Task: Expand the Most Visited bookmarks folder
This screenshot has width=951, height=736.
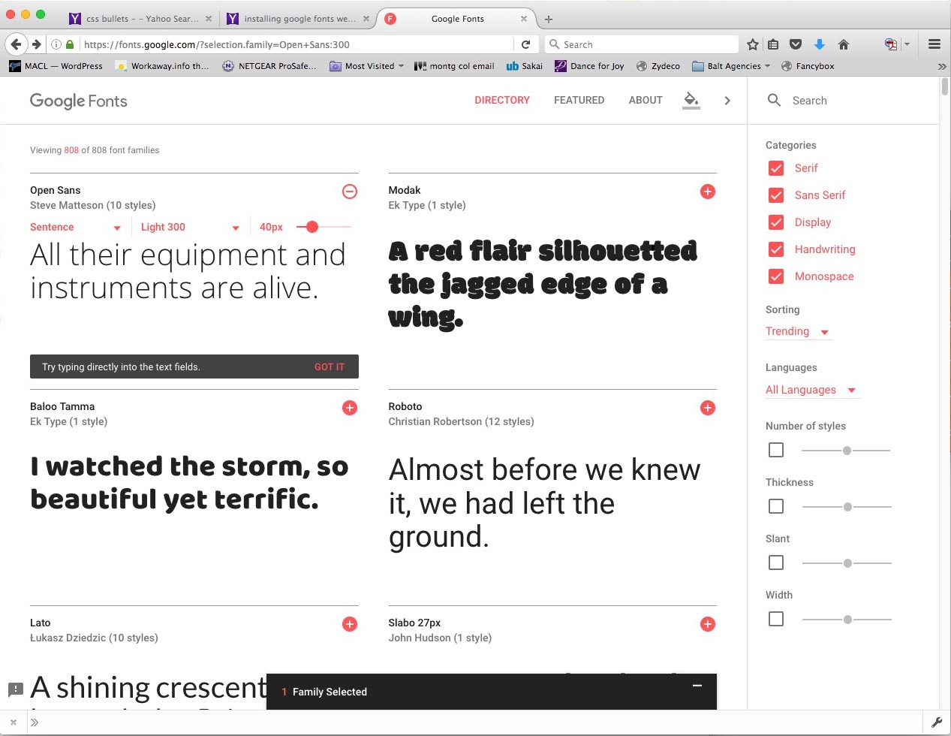Action: (x=367, y=66)
